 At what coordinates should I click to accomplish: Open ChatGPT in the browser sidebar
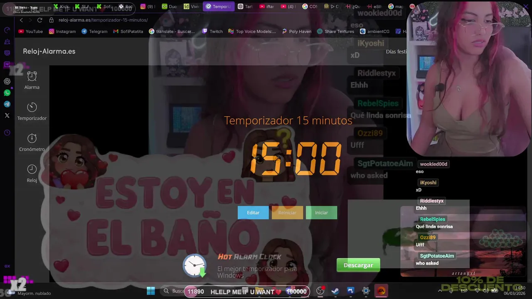coord(7,81)
